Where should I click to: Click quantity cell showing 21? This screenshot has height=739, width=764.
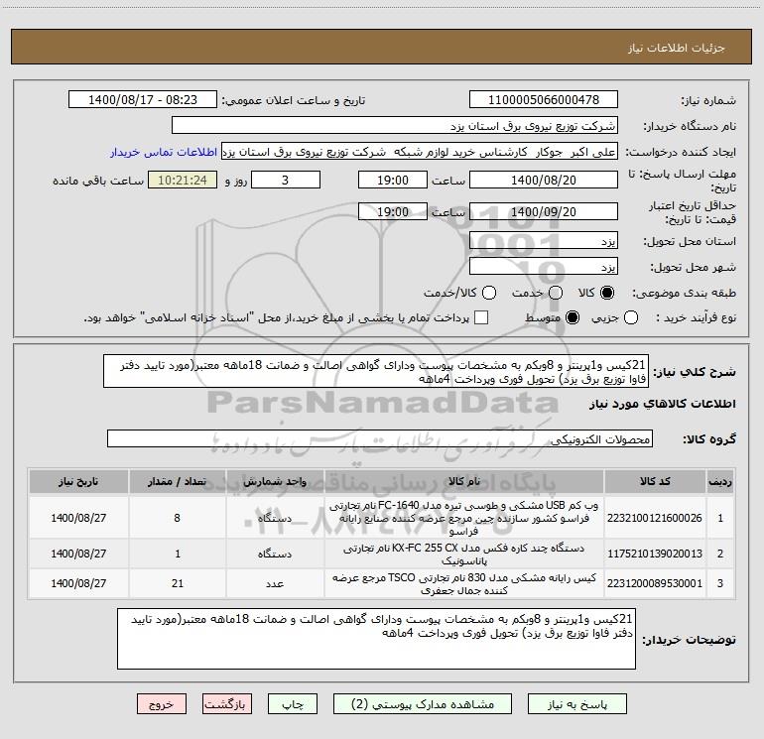click(x=178, y=583)
